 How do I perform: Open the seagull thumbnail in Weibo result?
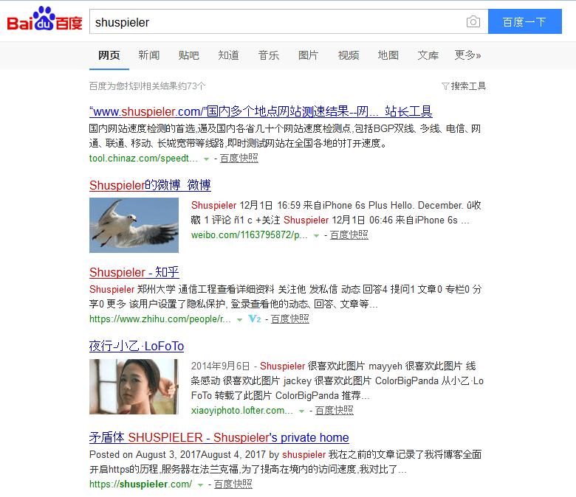(134, 225)
